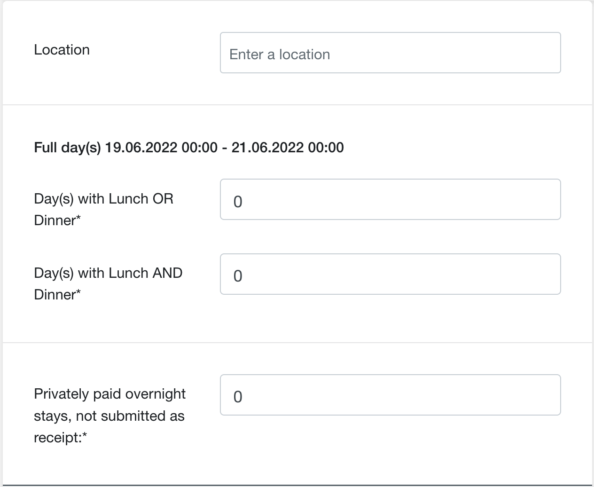594x487 pixels.
Task: Focus the Day(s) with Lunch AND Dinner field
Action: coord(390,274)
